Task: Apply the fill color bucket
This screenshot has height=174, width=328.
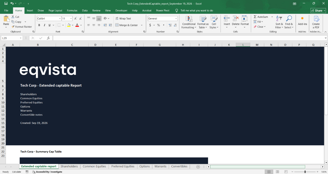Action: 69,25
